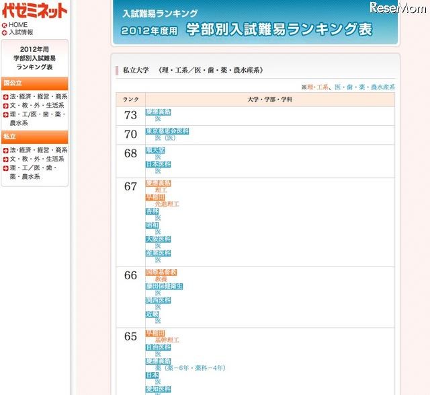Select the 私立 section header
The width and height of the screenshot is (430, 395).
(x=34, y=137)
